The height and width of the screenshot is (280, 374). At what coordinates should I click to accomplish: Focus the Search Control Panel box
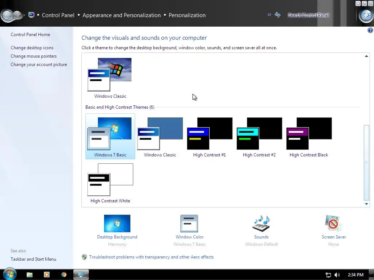pos(308,15)
